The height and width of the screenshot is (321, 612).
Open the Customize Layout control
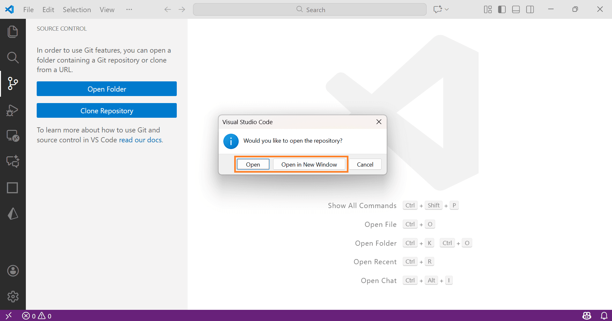pos(488,9)
